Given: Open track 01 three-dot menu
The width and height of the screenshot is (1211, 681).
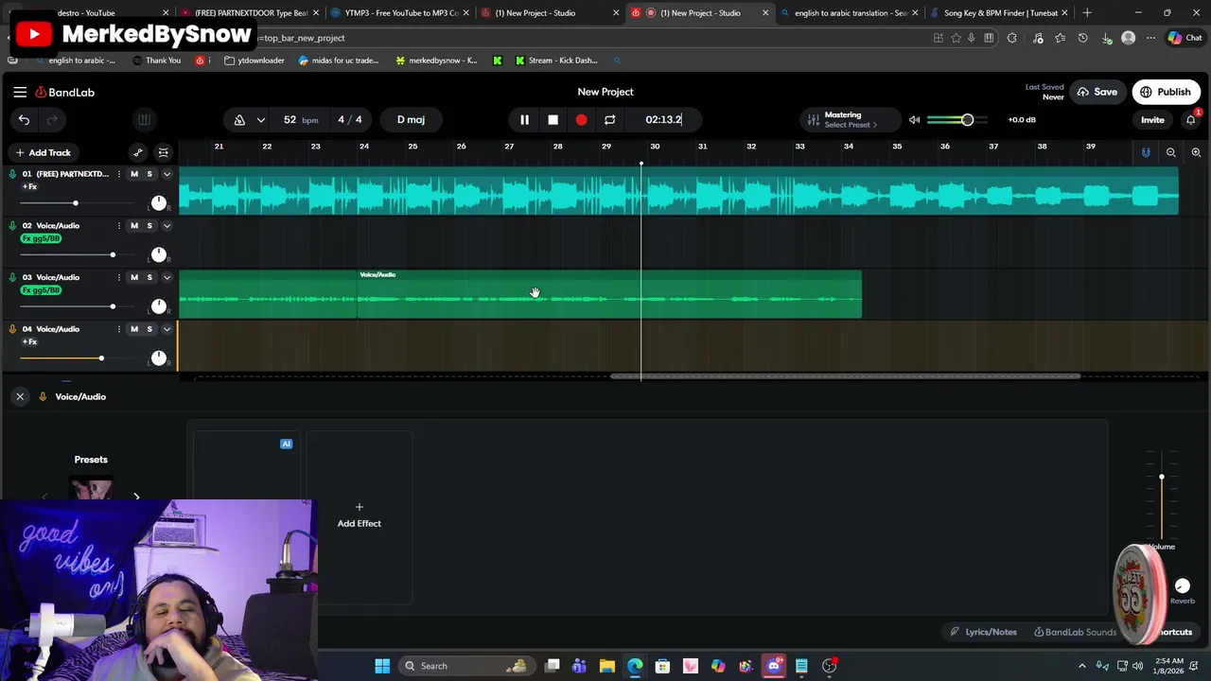Looking at the screenshot, I should pyautogui.click(x=118, y=174).
